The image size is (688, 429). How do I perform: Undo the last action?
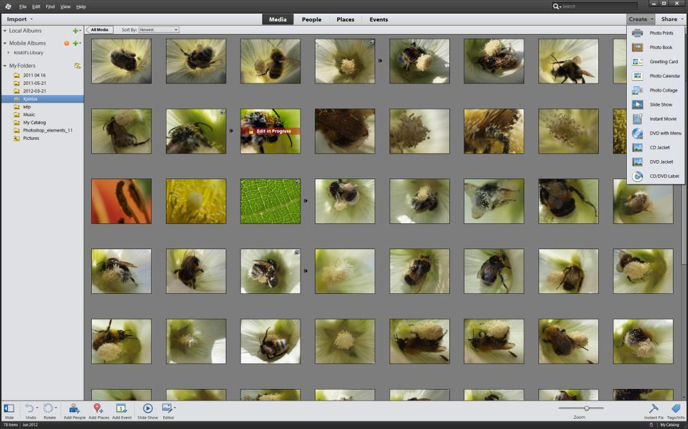pyautogui.click(x=29, y=411)
